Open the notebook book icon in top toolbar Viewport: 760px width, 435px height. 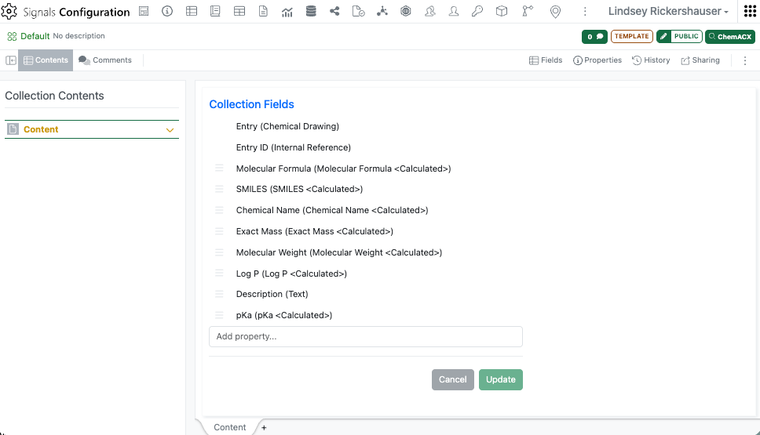[215, 11]
